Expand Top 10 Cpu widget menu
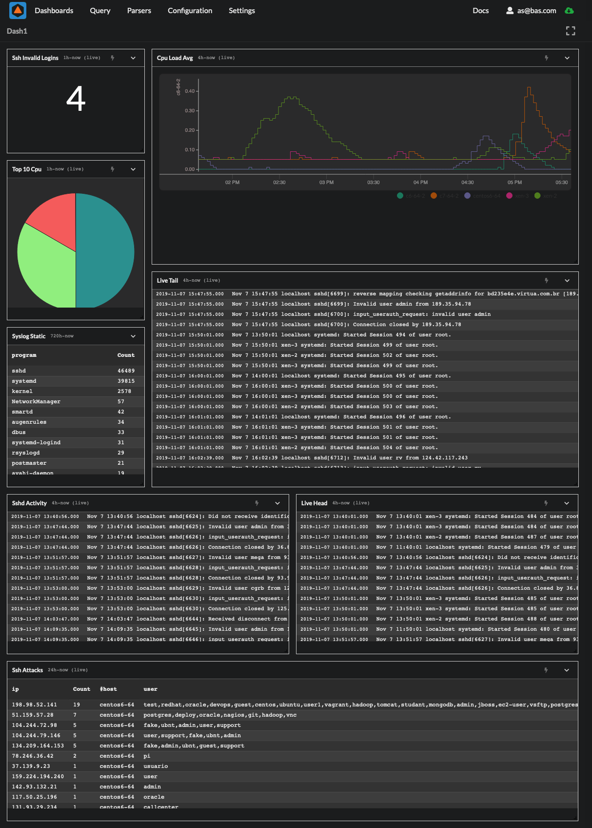The height and width of the screenshot is (828, 592). click(133, 169)
